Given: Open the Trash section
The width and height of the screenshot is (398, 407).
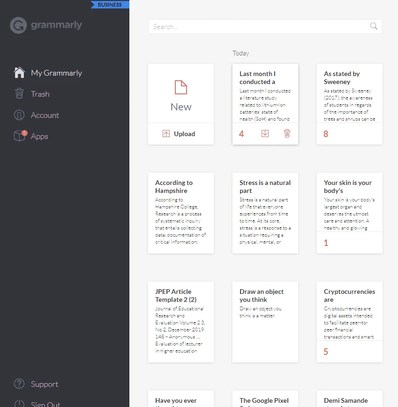Looking at the screenshot, I should click(x=40, y=94).
